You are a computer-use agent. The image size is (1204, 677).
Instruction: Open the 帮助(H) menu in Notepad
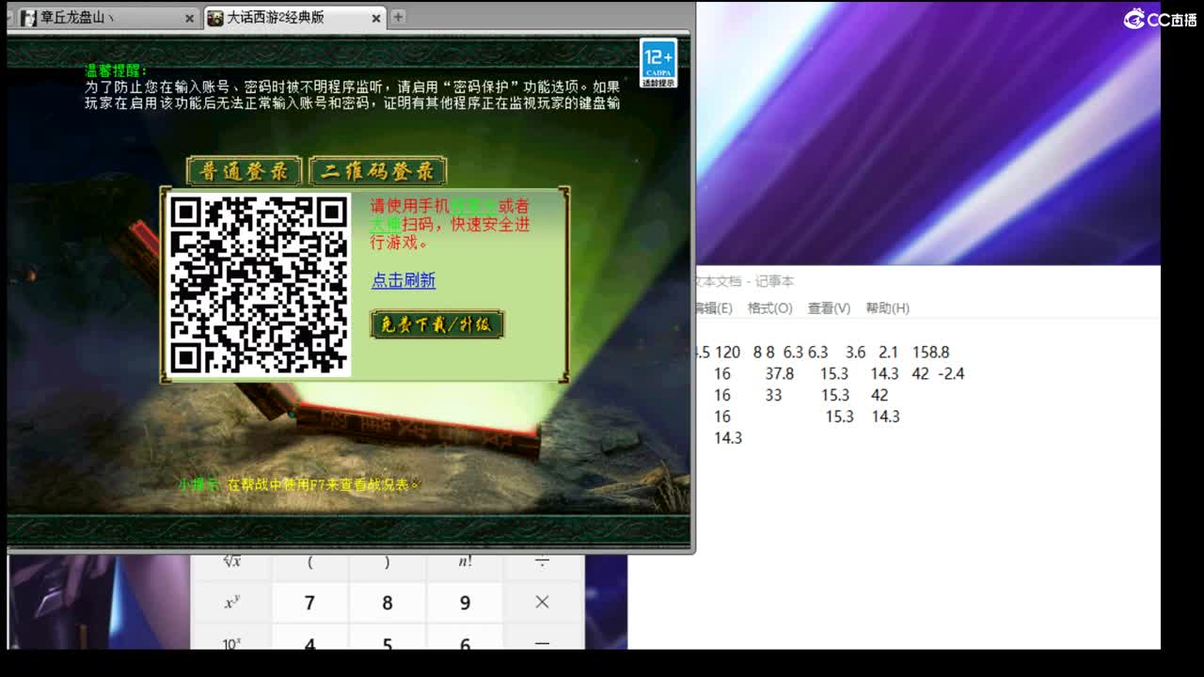[887, 308]
